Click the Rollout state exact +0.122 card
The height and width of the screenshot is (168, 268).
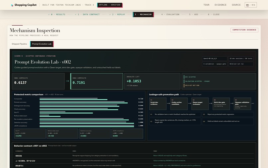click(62, 134)
